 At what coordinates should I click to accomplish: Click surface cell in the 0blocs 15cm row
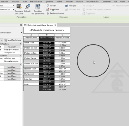pyautogui.click(x=47, y=43)
